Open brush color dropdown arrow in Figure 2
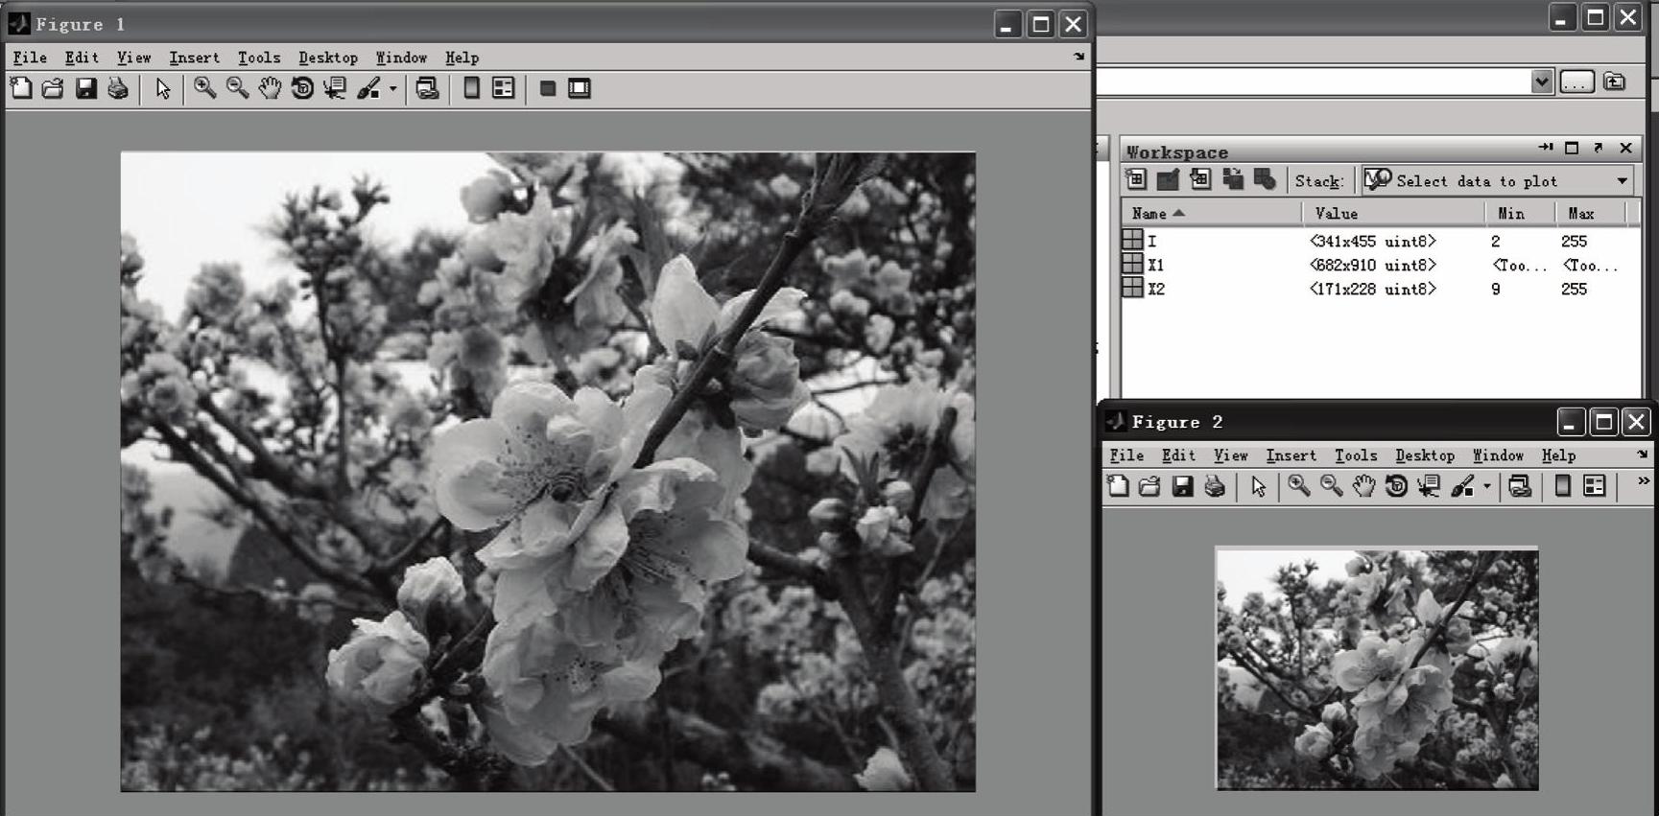This screenshot has height=816, width=1659. [1486, 487]
